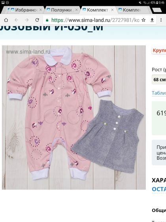Select the 68 см size option
This screenshot has width=166, height=222.
pyautogui.click(x=159, y=80)
